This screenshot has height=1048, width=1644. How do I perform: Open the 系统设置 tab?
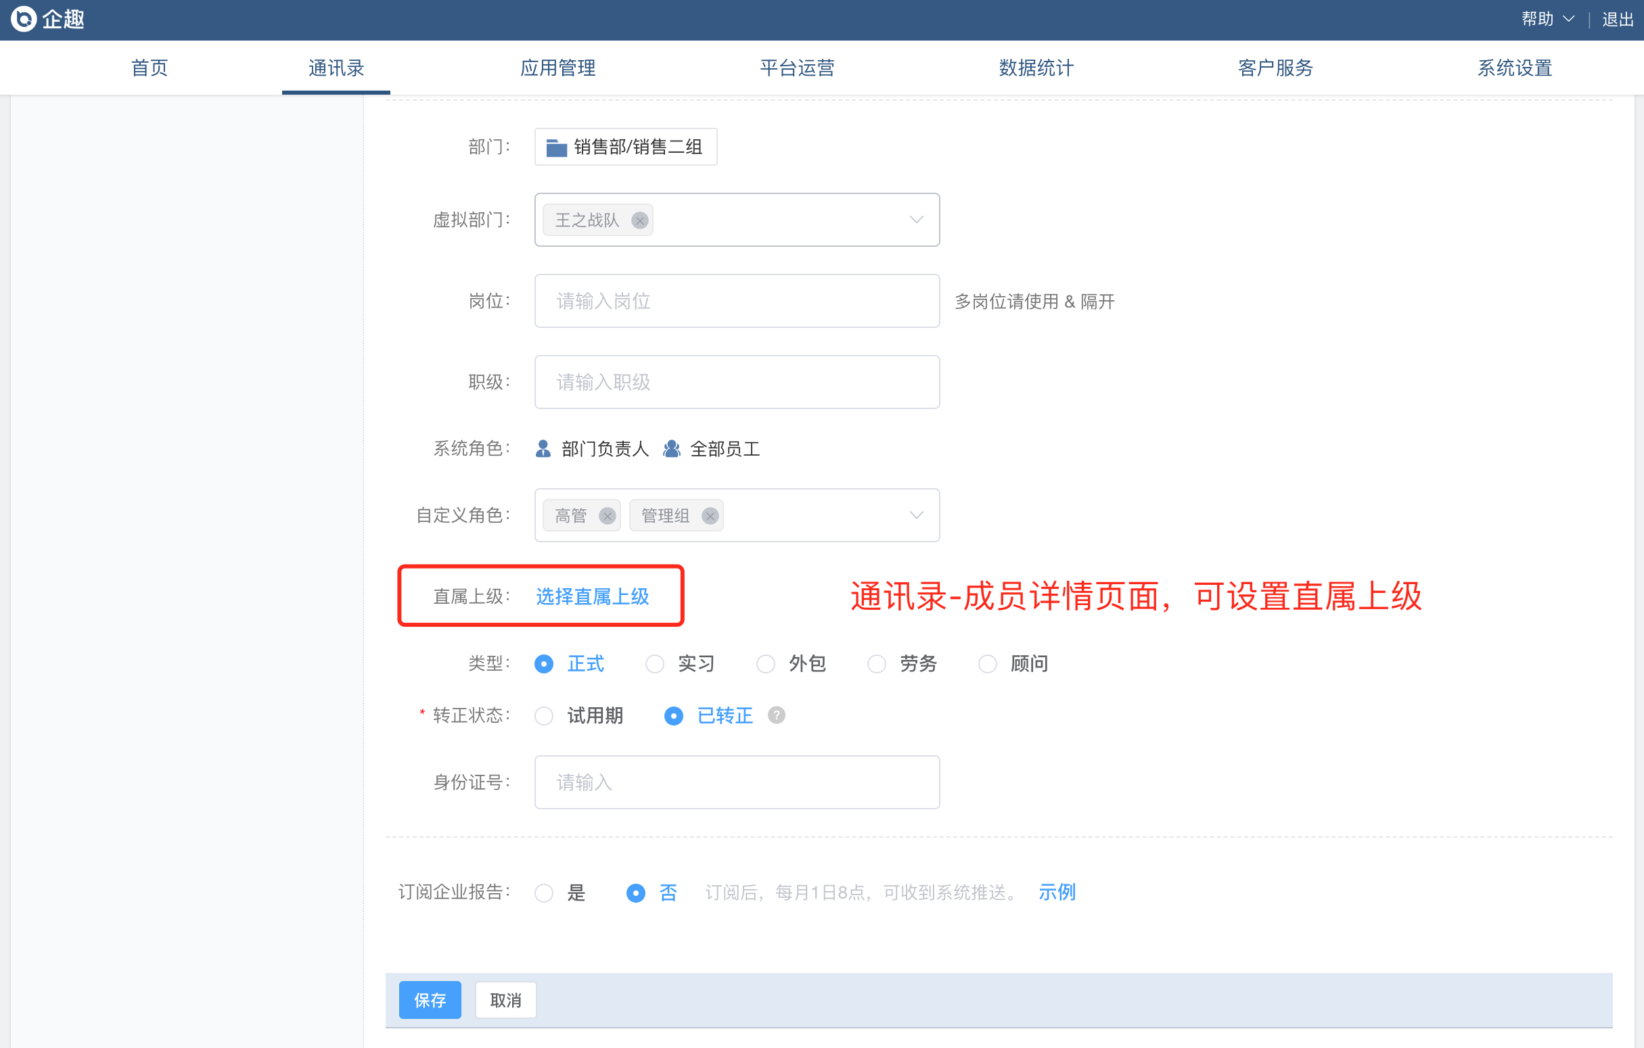1514,68
